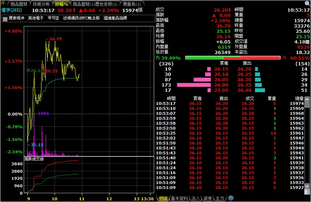Click the 25.15 low marker on chart
The image size is (311, 202).
[35, 145]
